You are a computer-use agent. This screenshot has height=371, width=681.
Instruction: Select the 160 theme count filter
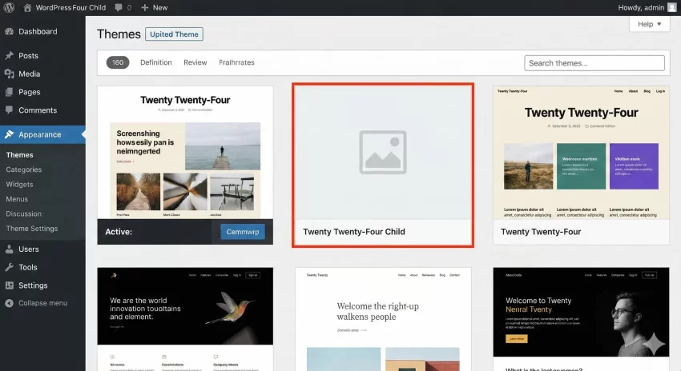118,62
